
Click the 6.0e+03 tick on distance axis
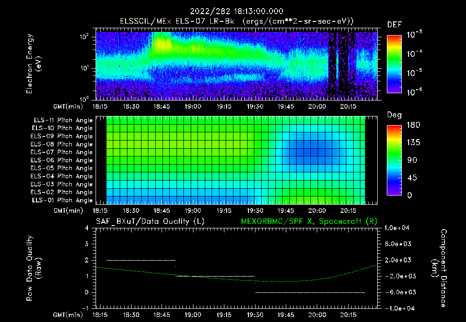(398, 244)
